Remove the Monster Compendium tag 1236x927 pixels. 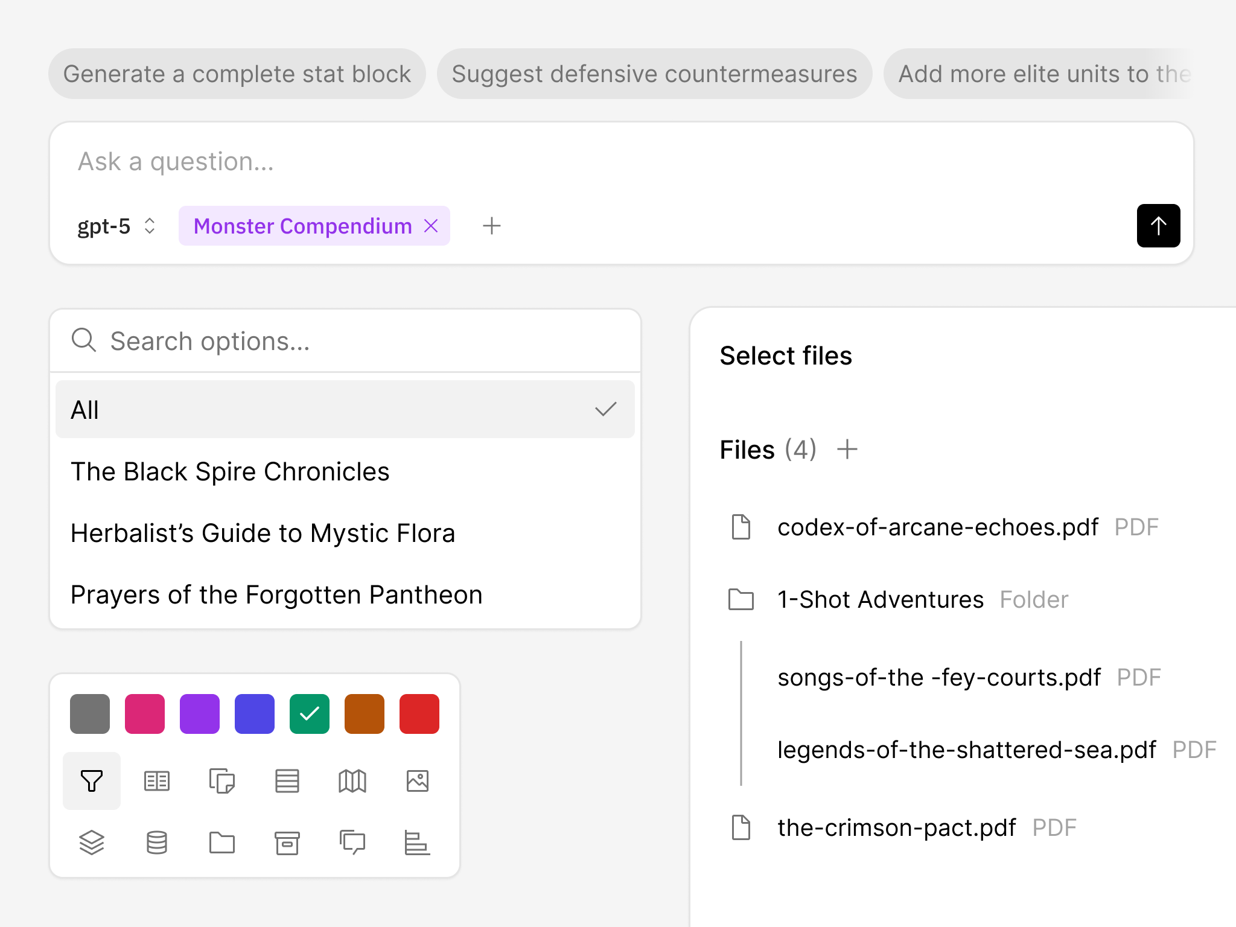point(431,226)
